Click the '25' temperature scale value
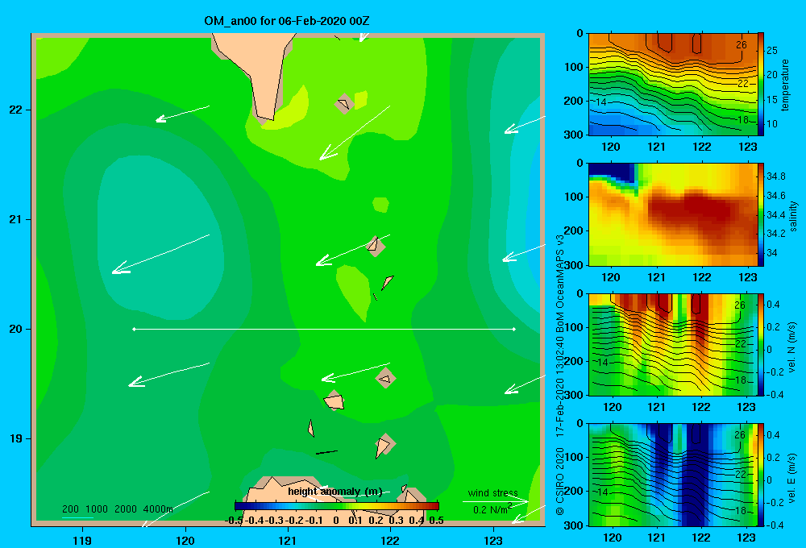 (x=772, y=51)
